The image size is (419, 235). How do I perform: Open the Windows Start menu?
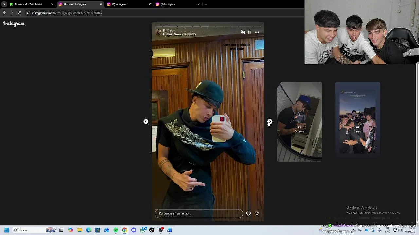(x=6, y=230)
